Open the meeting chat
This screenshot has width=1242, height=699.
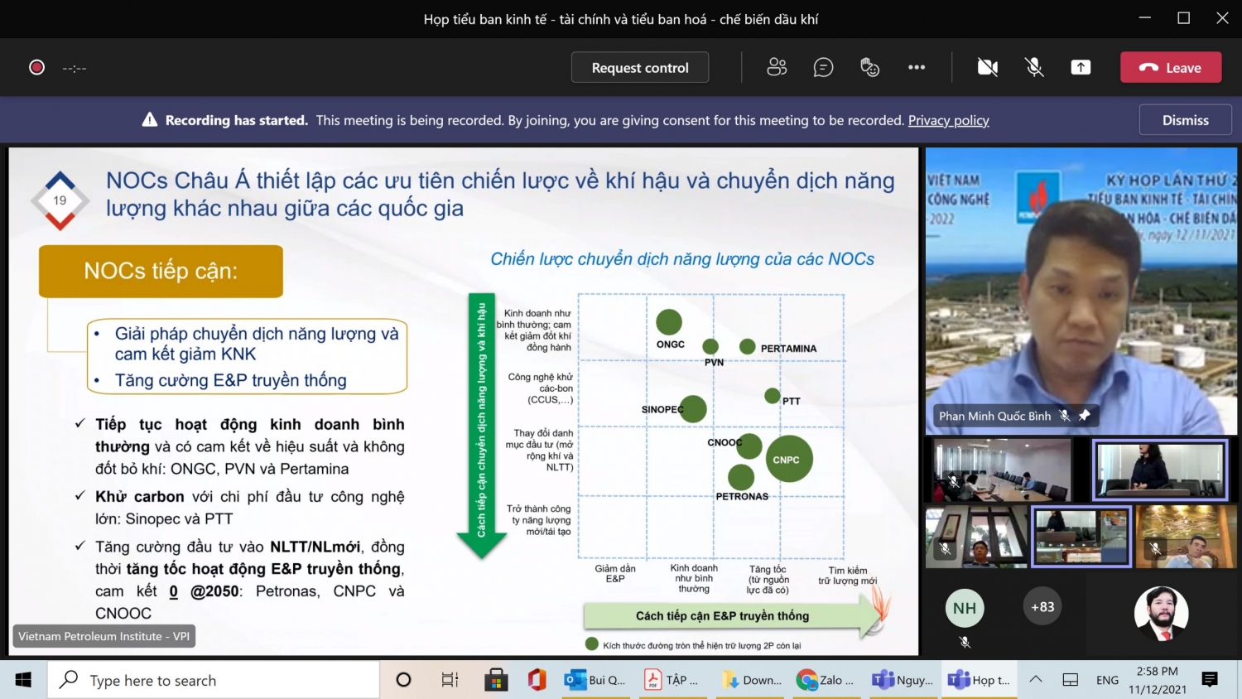point(823,67)
